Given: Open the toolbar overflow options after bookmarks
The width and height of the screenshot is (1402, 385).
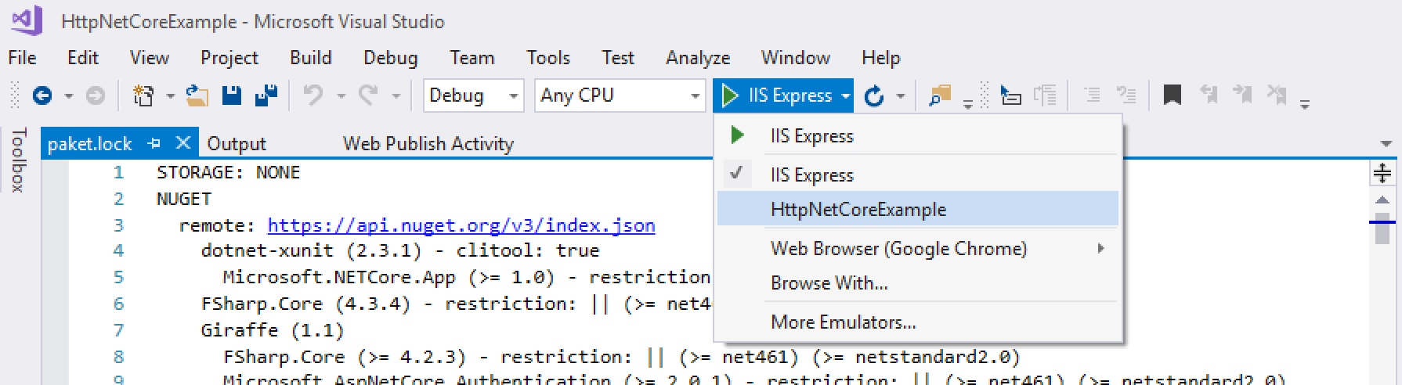Looking at the screenshot, I should tap(1304, 103).
